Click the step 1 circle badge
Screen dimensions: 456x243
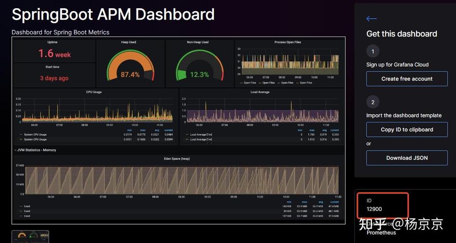tap(373, 51)
